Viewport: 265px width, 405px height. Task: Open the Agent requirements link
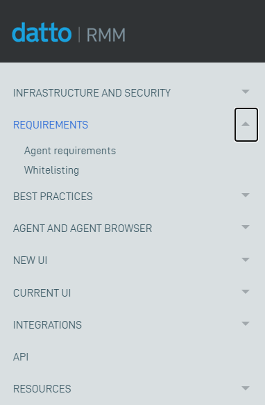tap(70, 151)
